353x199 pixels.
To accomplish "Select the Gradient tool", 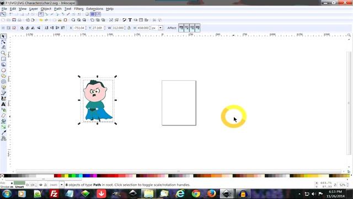I will (x=3, y=127).
